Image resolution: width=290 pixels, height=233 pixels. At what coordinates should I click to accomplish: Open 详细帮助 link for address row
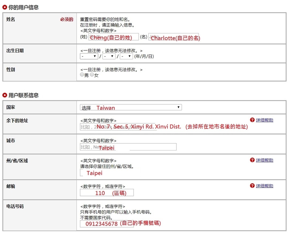coord(265,120)
